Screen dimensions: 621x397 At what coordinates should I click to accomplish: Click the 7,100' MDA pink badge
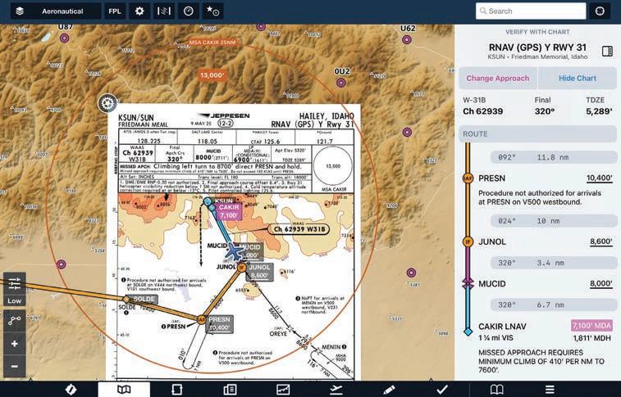pyautogui.click(x=591, y=326)
